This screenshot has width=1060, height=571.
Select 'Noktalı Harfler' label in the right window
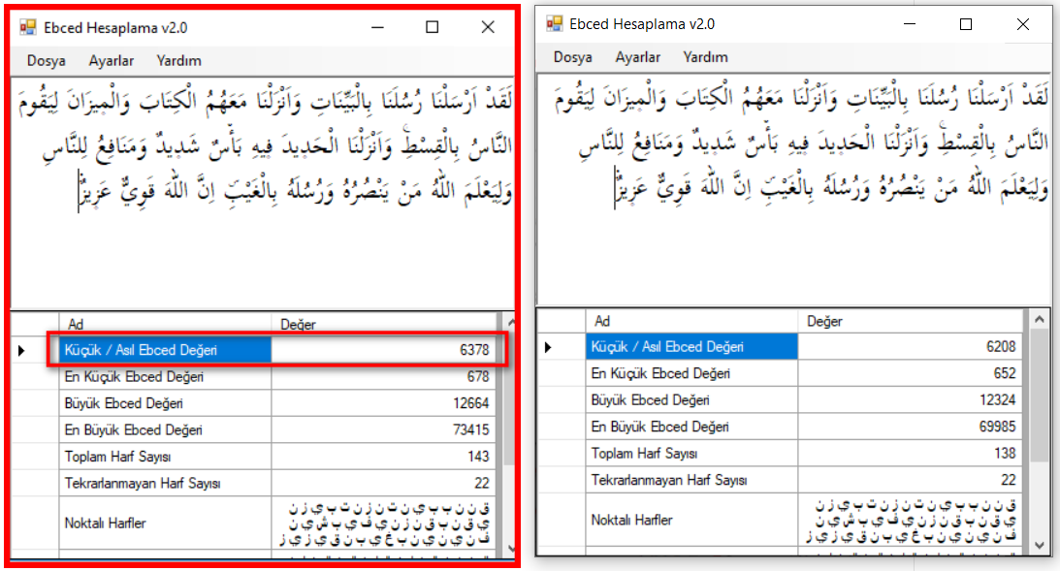(x=631, y=520)
